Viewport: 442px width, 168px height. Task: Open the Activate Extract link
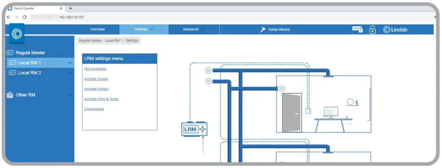coord(96,89)
